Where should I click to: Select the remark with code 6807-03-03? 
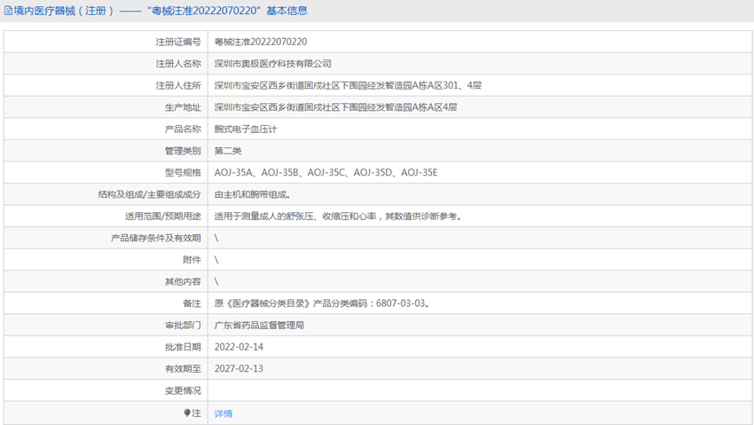[x=322, y=303]
